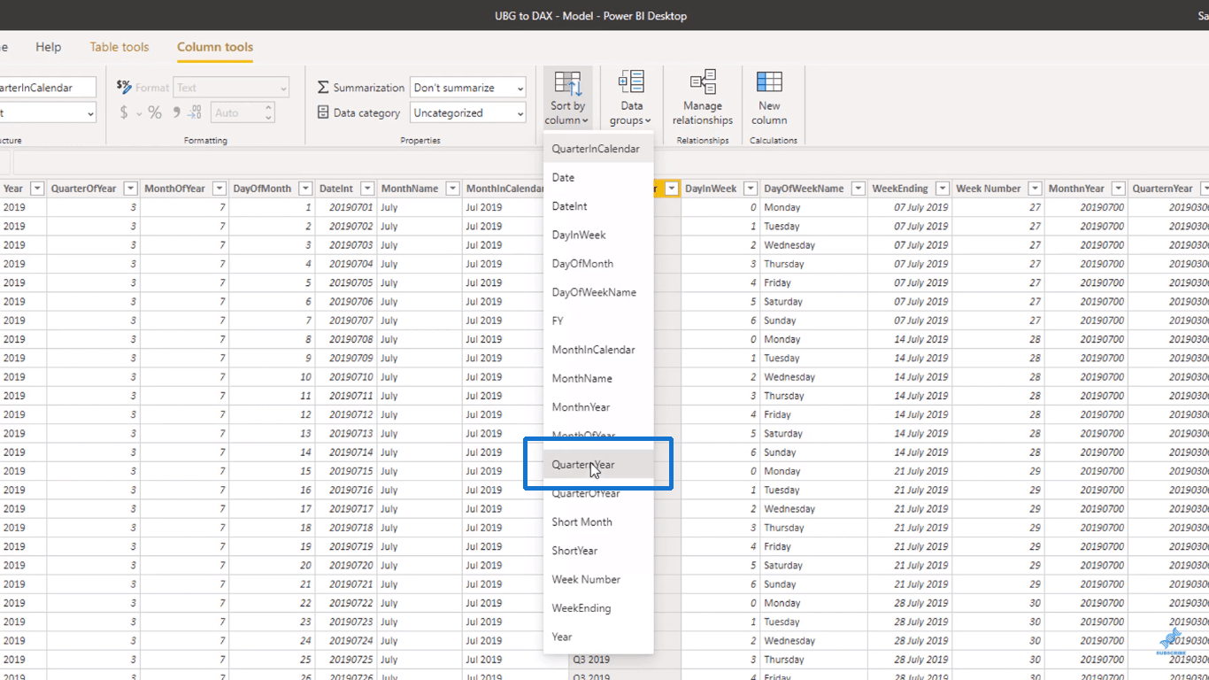Choose FY in sort list

click(598, 321)
